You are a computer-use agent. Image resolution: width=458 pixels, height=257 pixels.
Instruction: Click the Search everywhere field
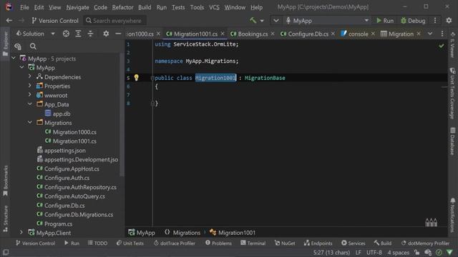114,21
